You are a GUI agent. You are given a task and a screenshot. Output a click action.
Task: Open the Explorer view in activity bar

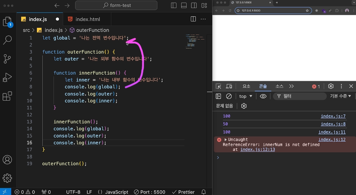tap(7, 22)
